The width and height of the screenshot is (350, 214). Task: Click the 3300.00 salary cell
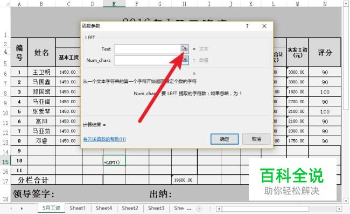(x=297, y=72)
